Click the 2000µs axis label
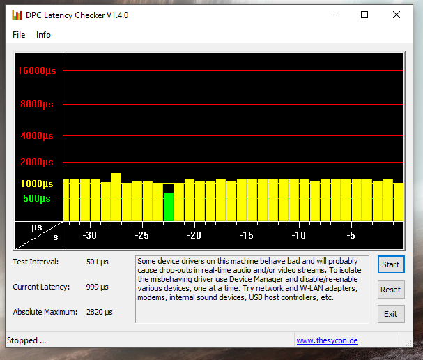The width and height of the screenshot is (423, 360). (37, 162)
